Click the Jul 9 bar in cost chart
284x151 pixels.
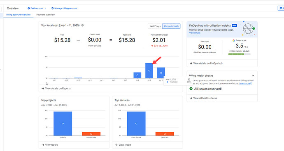(x=149, y=71)
